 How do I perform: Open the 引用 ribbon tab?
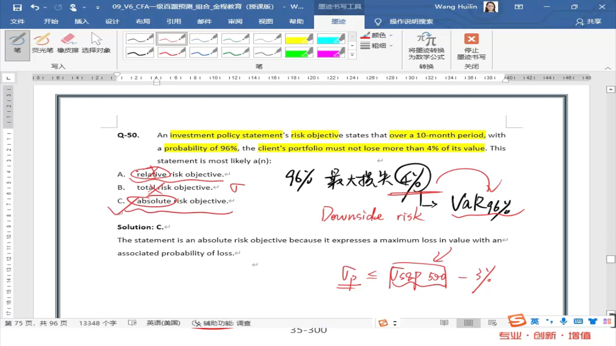coord(173,22)
